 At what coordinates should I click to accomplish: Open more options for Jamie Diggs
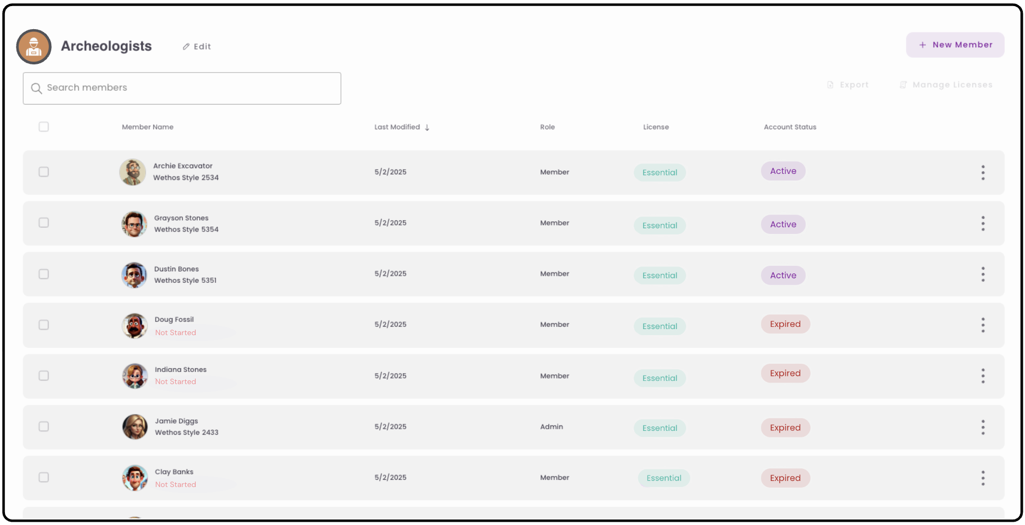pos(983,427)
